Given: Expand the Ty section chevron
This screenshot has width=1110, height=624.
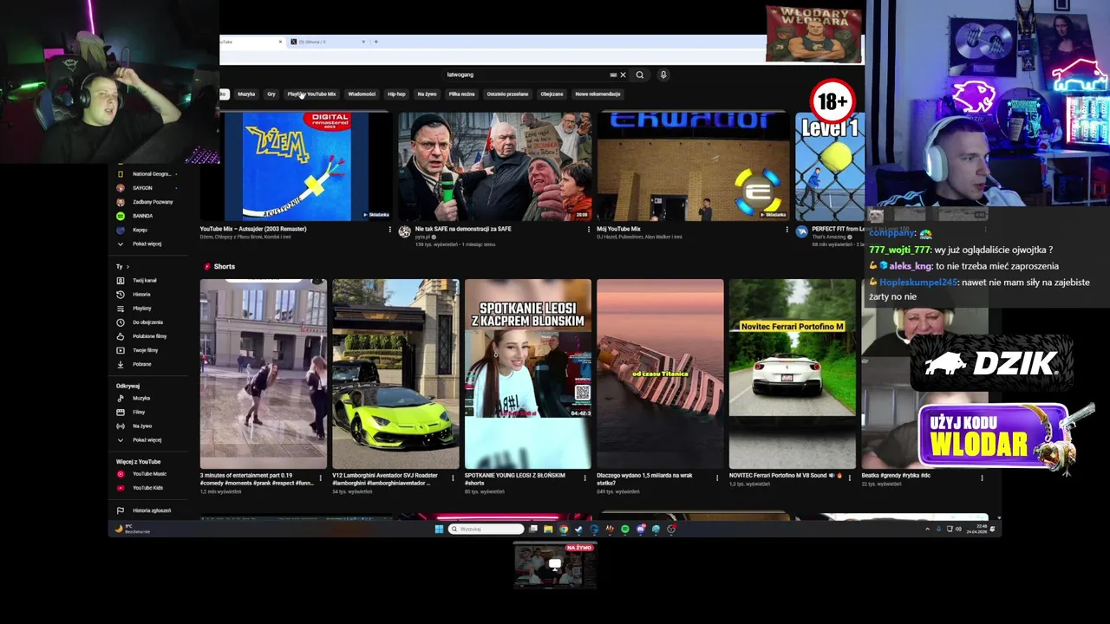Looking at the screenshot, I should point(127,267).
